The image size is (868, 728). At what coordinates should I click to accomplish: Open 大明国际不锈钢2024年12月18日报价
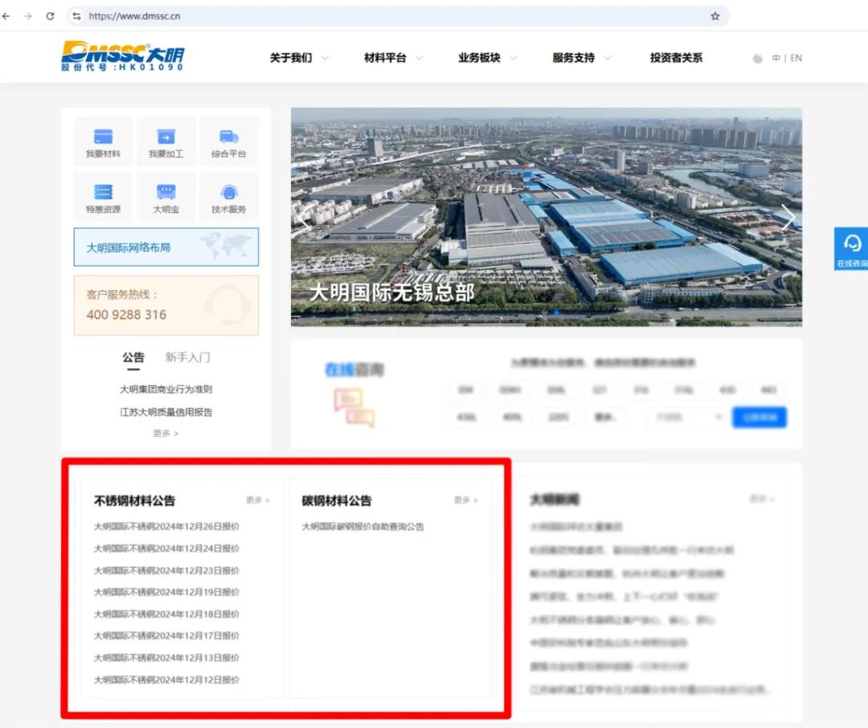pos(166,615)
